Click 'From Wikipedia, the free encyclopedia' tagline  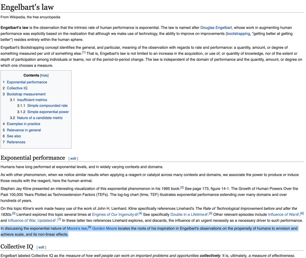[30, 17]
